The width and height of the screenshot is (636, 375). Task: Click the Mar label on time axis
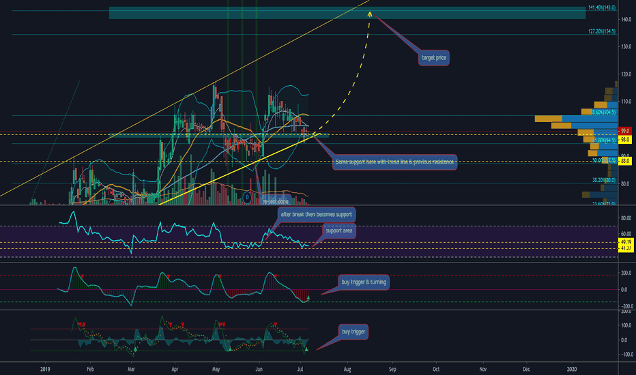[130, 370]
